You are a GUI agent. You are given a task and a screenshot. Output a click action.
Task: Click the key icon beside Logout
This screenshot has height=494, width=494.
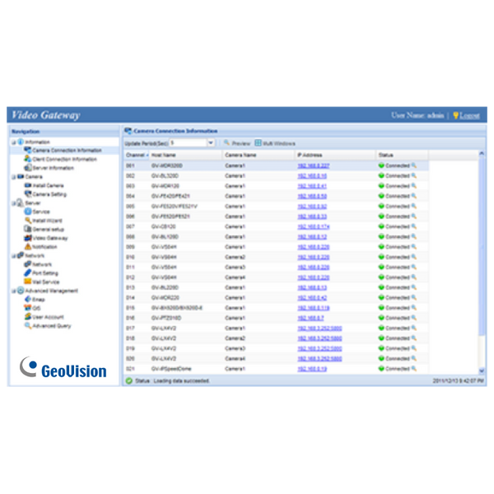point(455,115)
